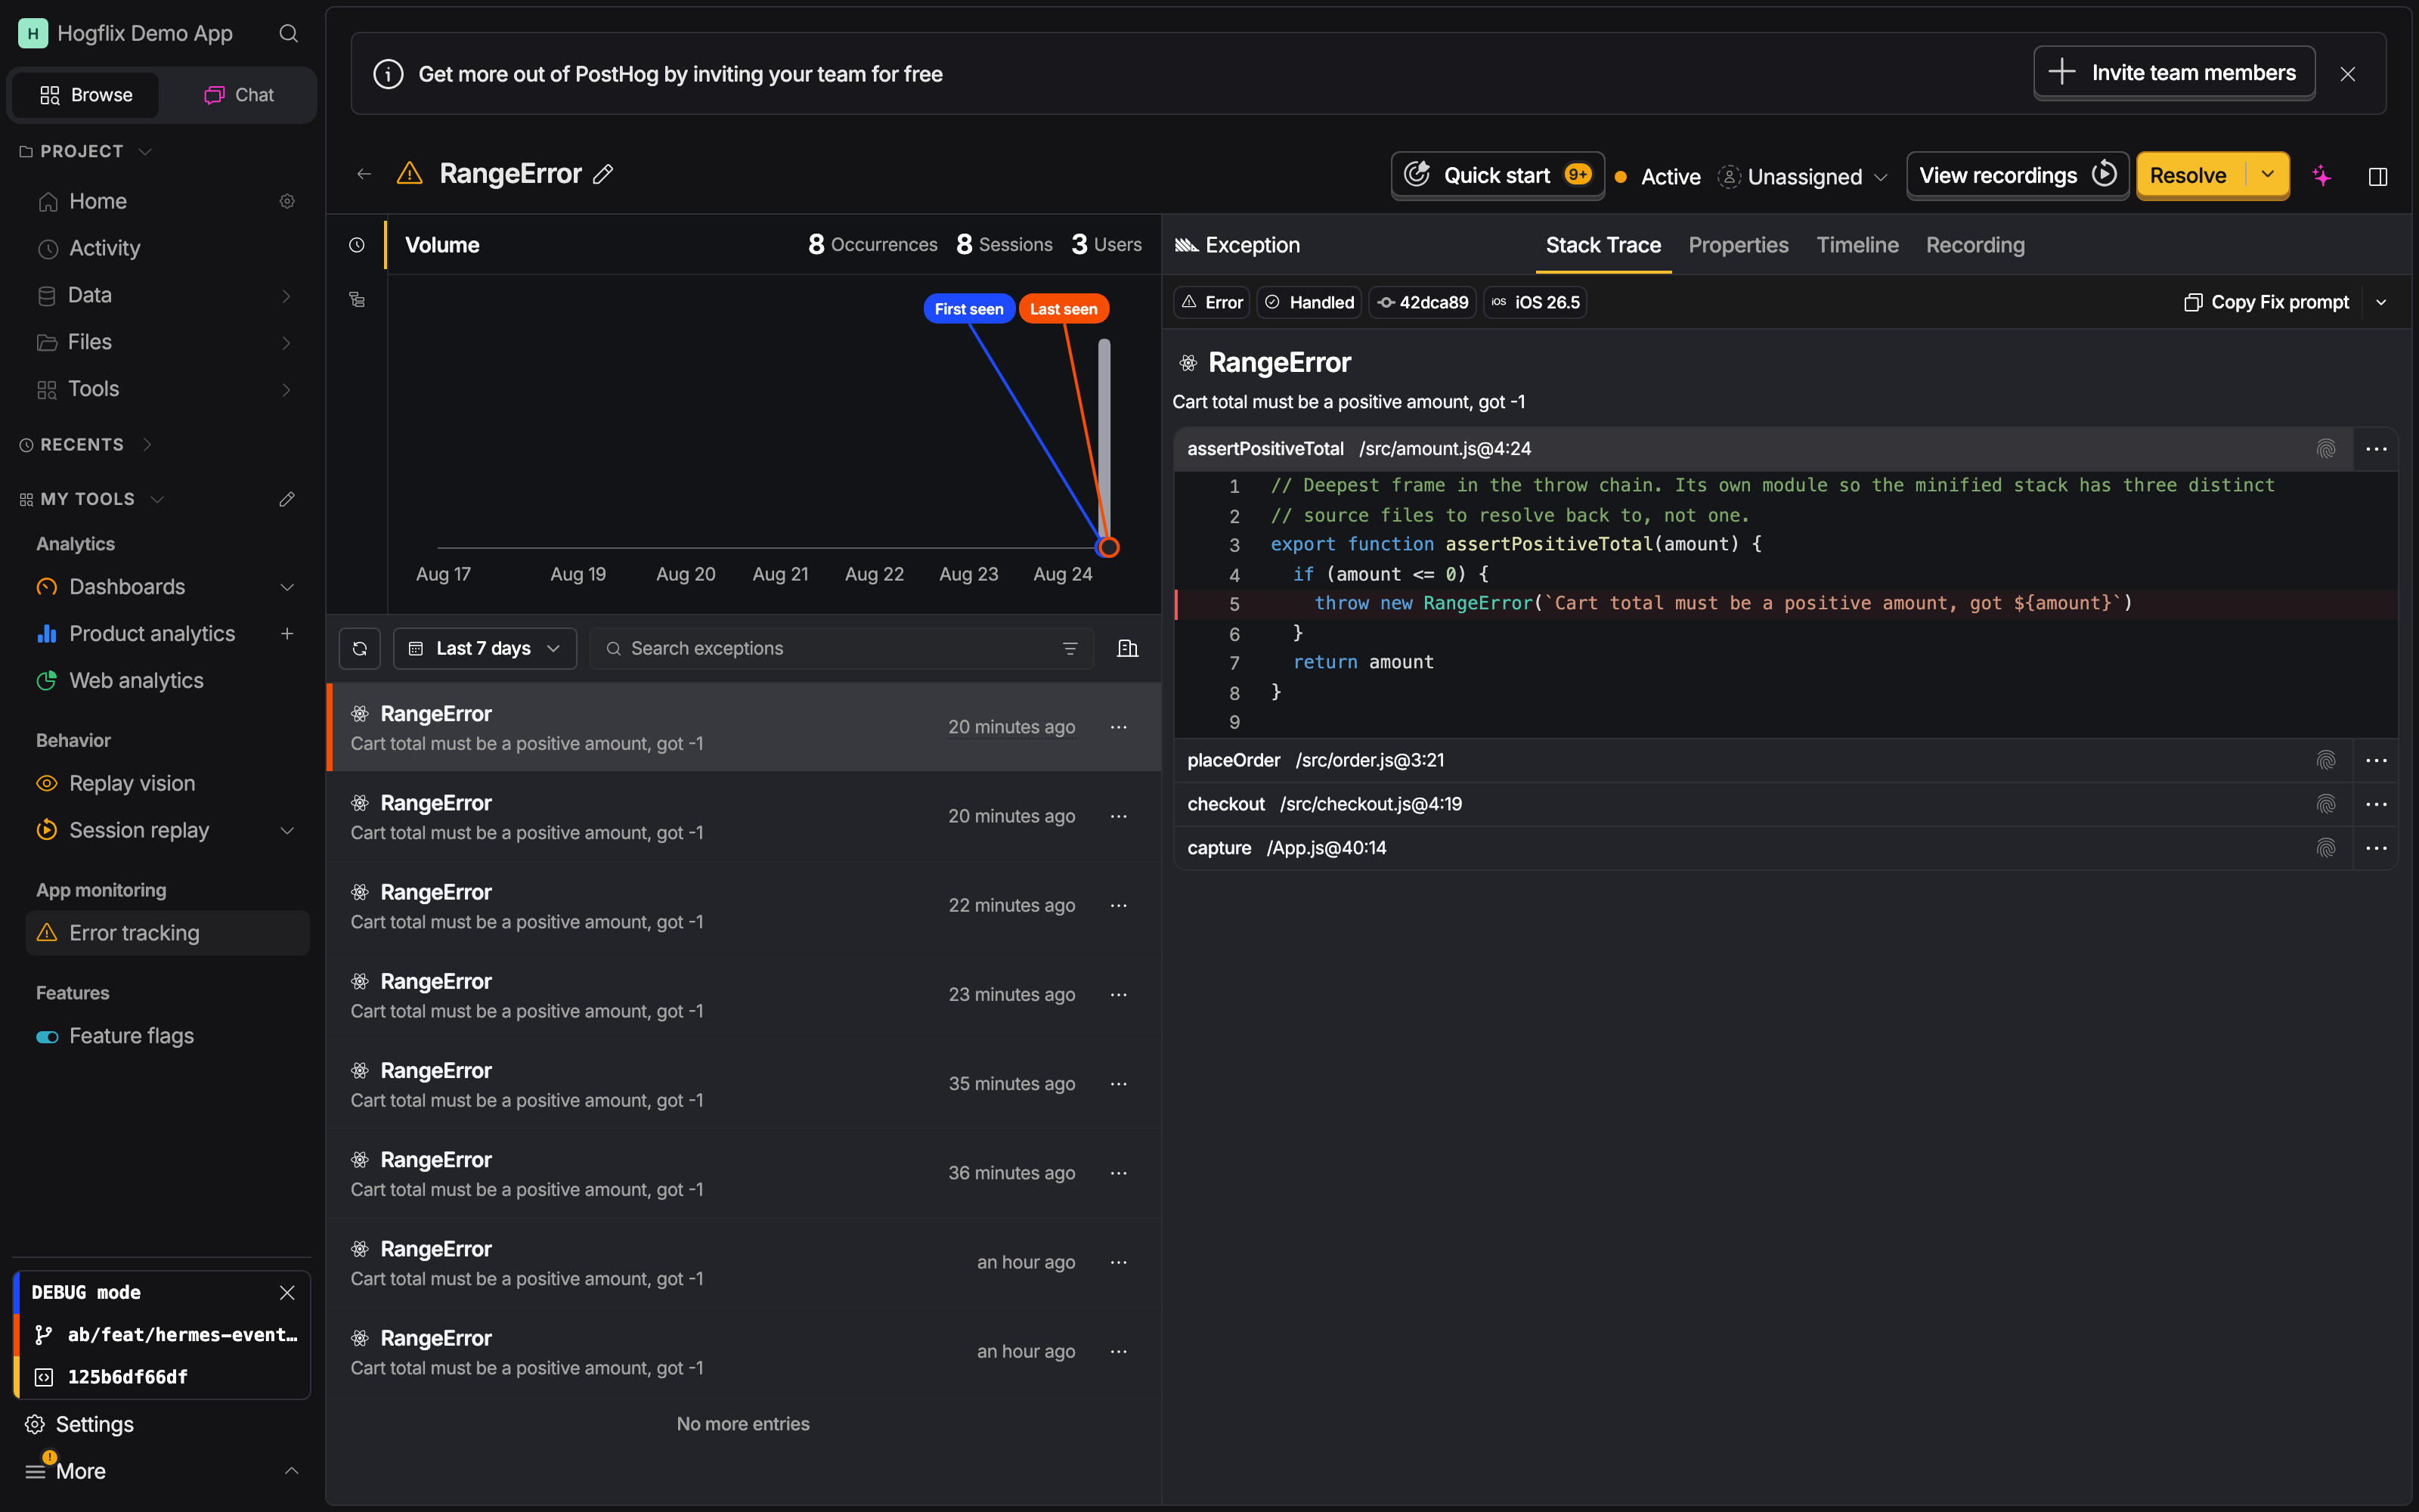This screenshot has height=1512, width=2419.
Task: Toggle the side panel layout icon
Action: 2378,176
